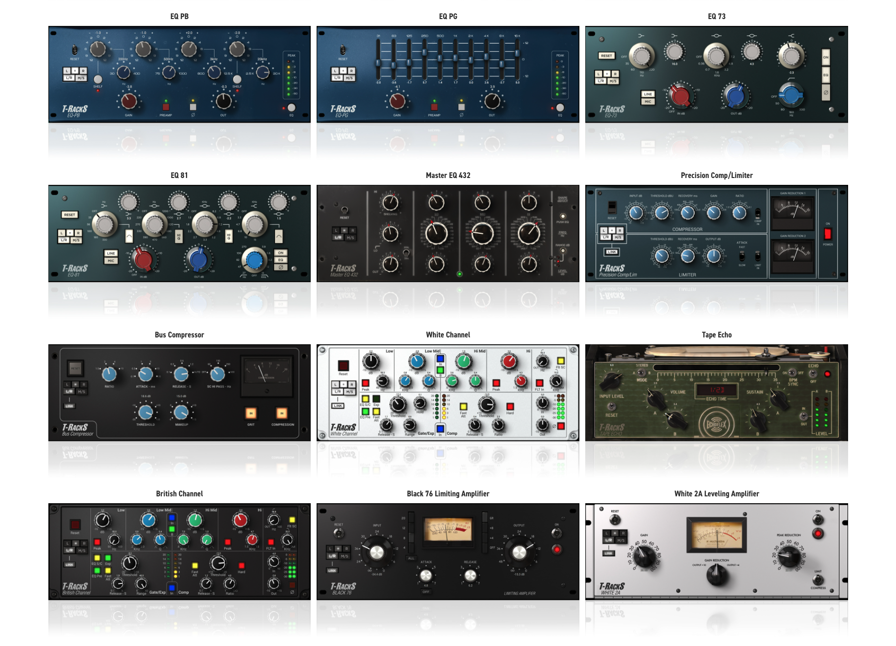Click the THRESHOLD knob on Bus Compressor
Viewport: 896px width, 646px height.
[x=146, y=412]
